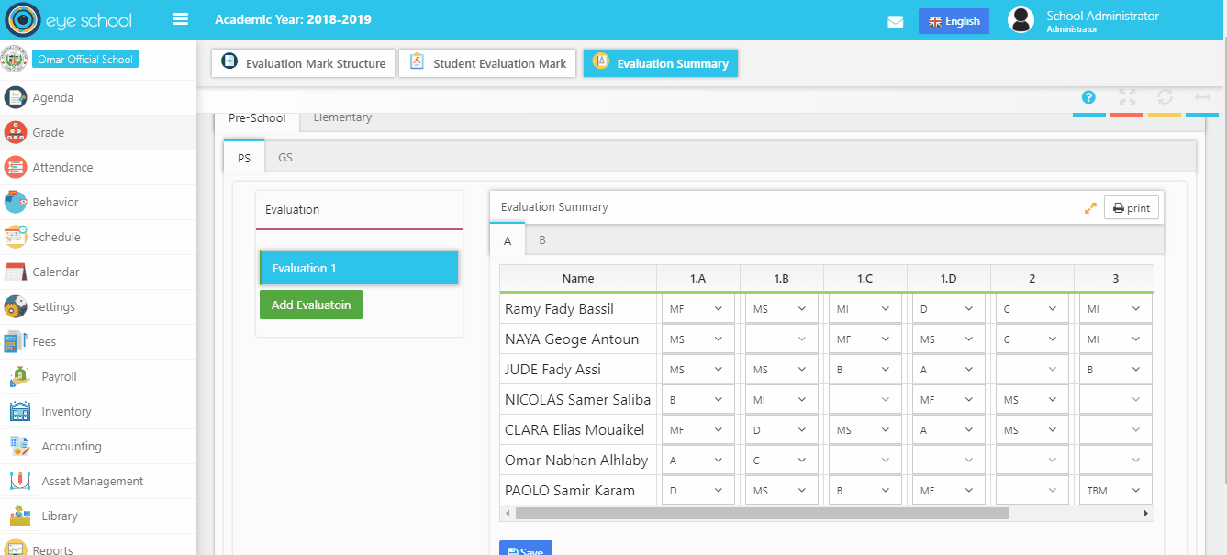Click the hamburger menu icon
Screen dimensions: 1227x555
click(181, 18)
